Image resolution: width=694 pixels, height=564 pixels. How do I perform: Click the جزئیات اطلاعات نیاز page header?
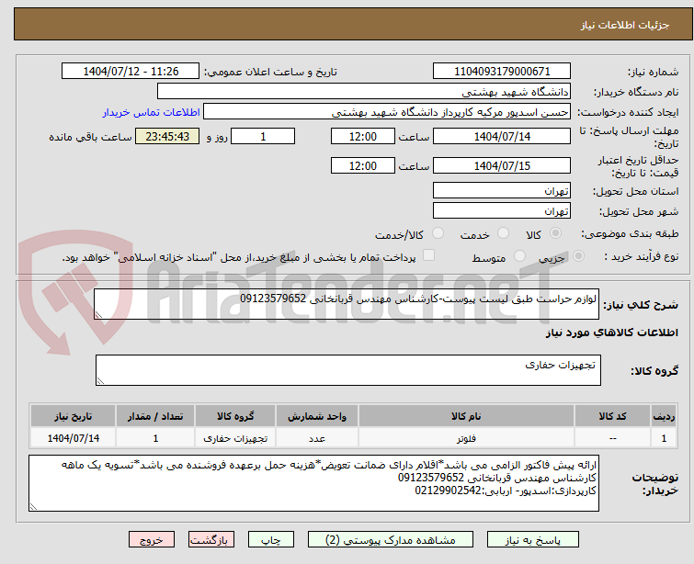[x=353, y=24]
